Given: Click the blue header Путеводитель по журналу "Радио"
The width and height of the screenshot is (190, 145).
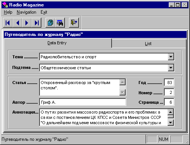Looking at the screenshot, I should [95, 34].
